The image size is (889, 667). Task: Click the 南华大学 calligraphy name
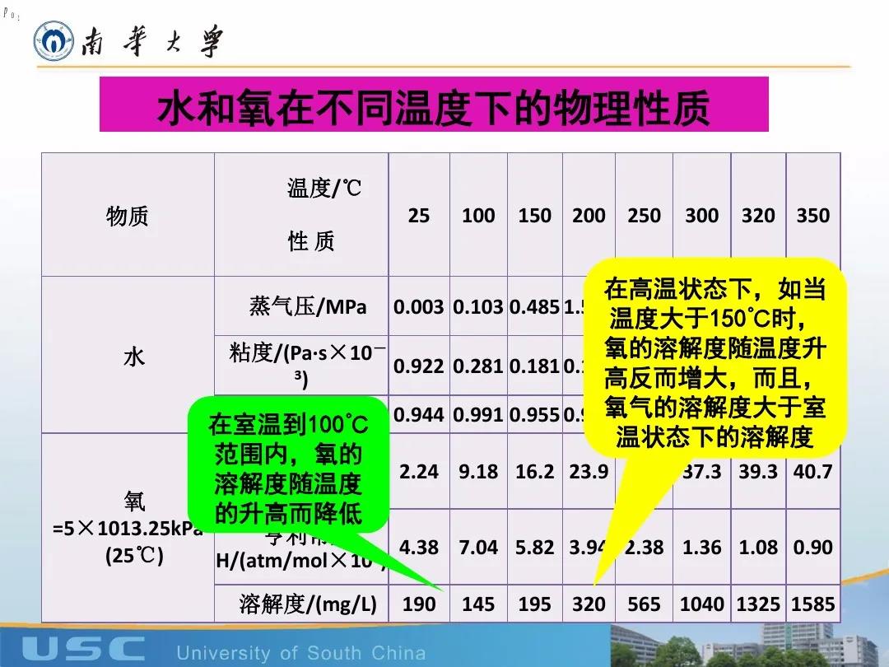click(151, 42)
